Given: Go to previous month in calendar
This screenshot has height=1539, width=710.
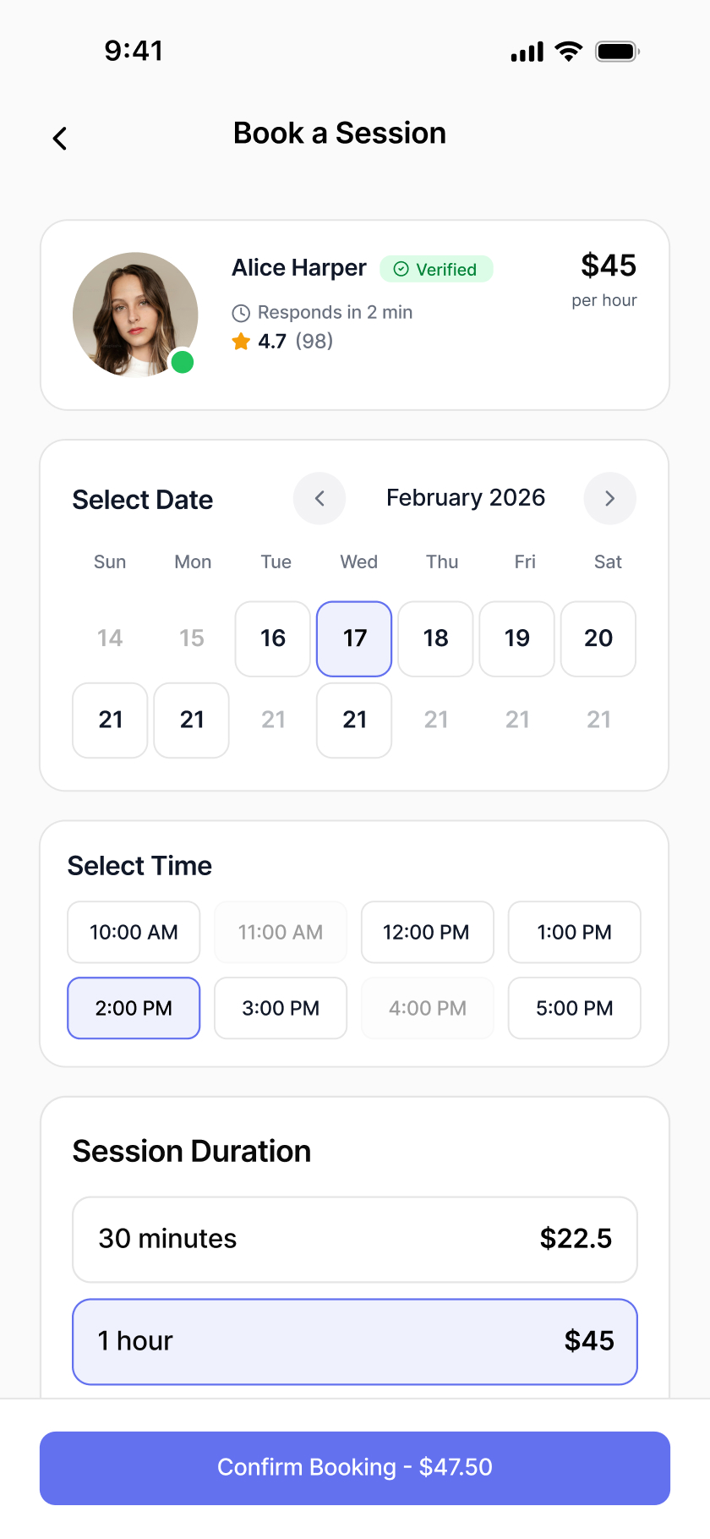Looking at the screenshot, I should point(319,498).
